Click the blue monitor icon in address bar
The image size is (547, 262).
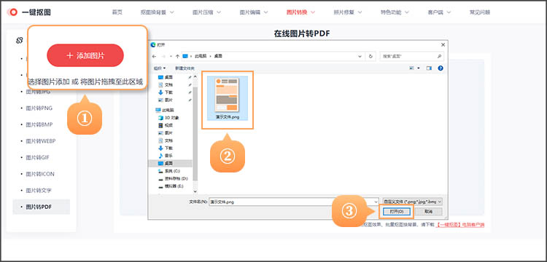click(185, 56)
